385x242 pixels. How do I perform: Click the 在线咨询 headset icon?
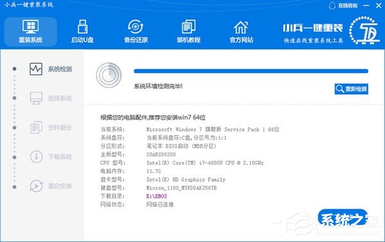(x=332, y=5)
